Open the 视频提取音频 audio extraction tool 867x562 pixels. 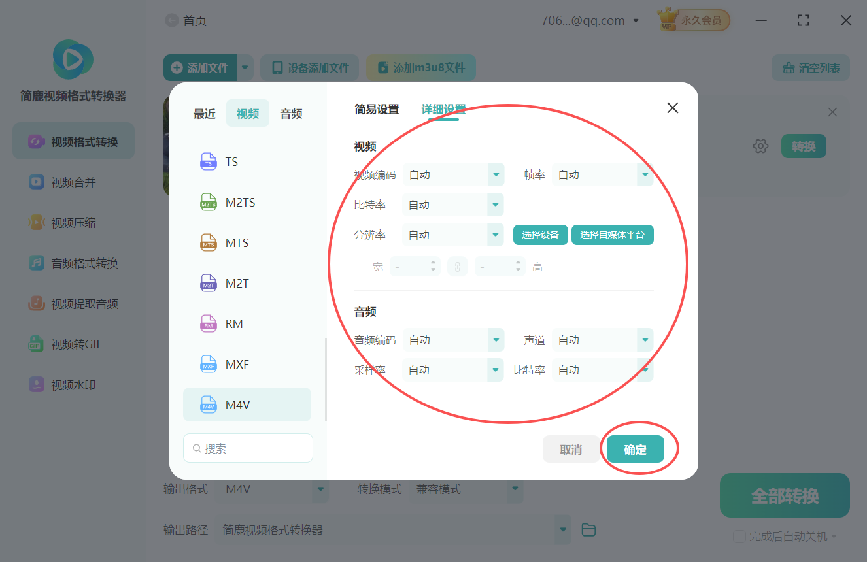(x=73, y=303)
